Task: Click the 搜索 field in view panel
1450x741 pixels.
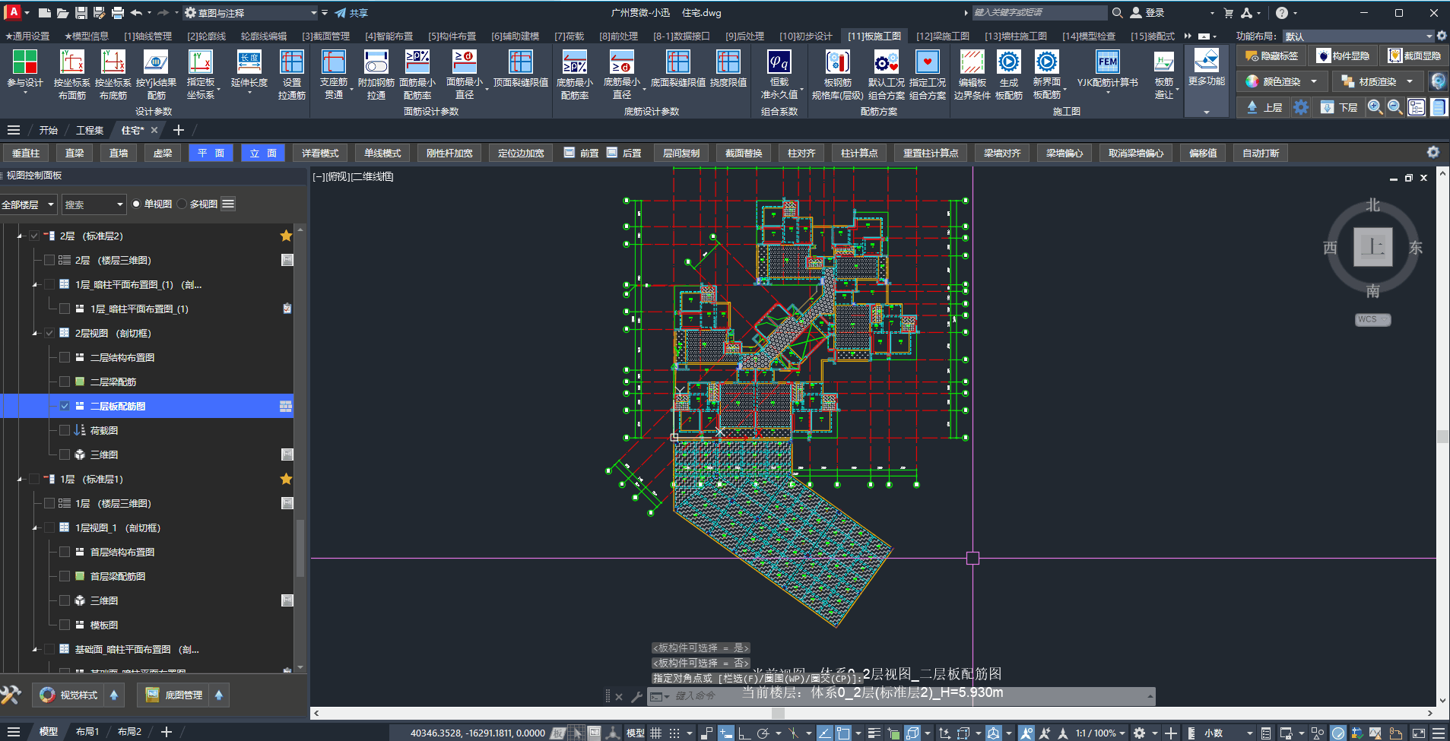Action: point(89,204)
